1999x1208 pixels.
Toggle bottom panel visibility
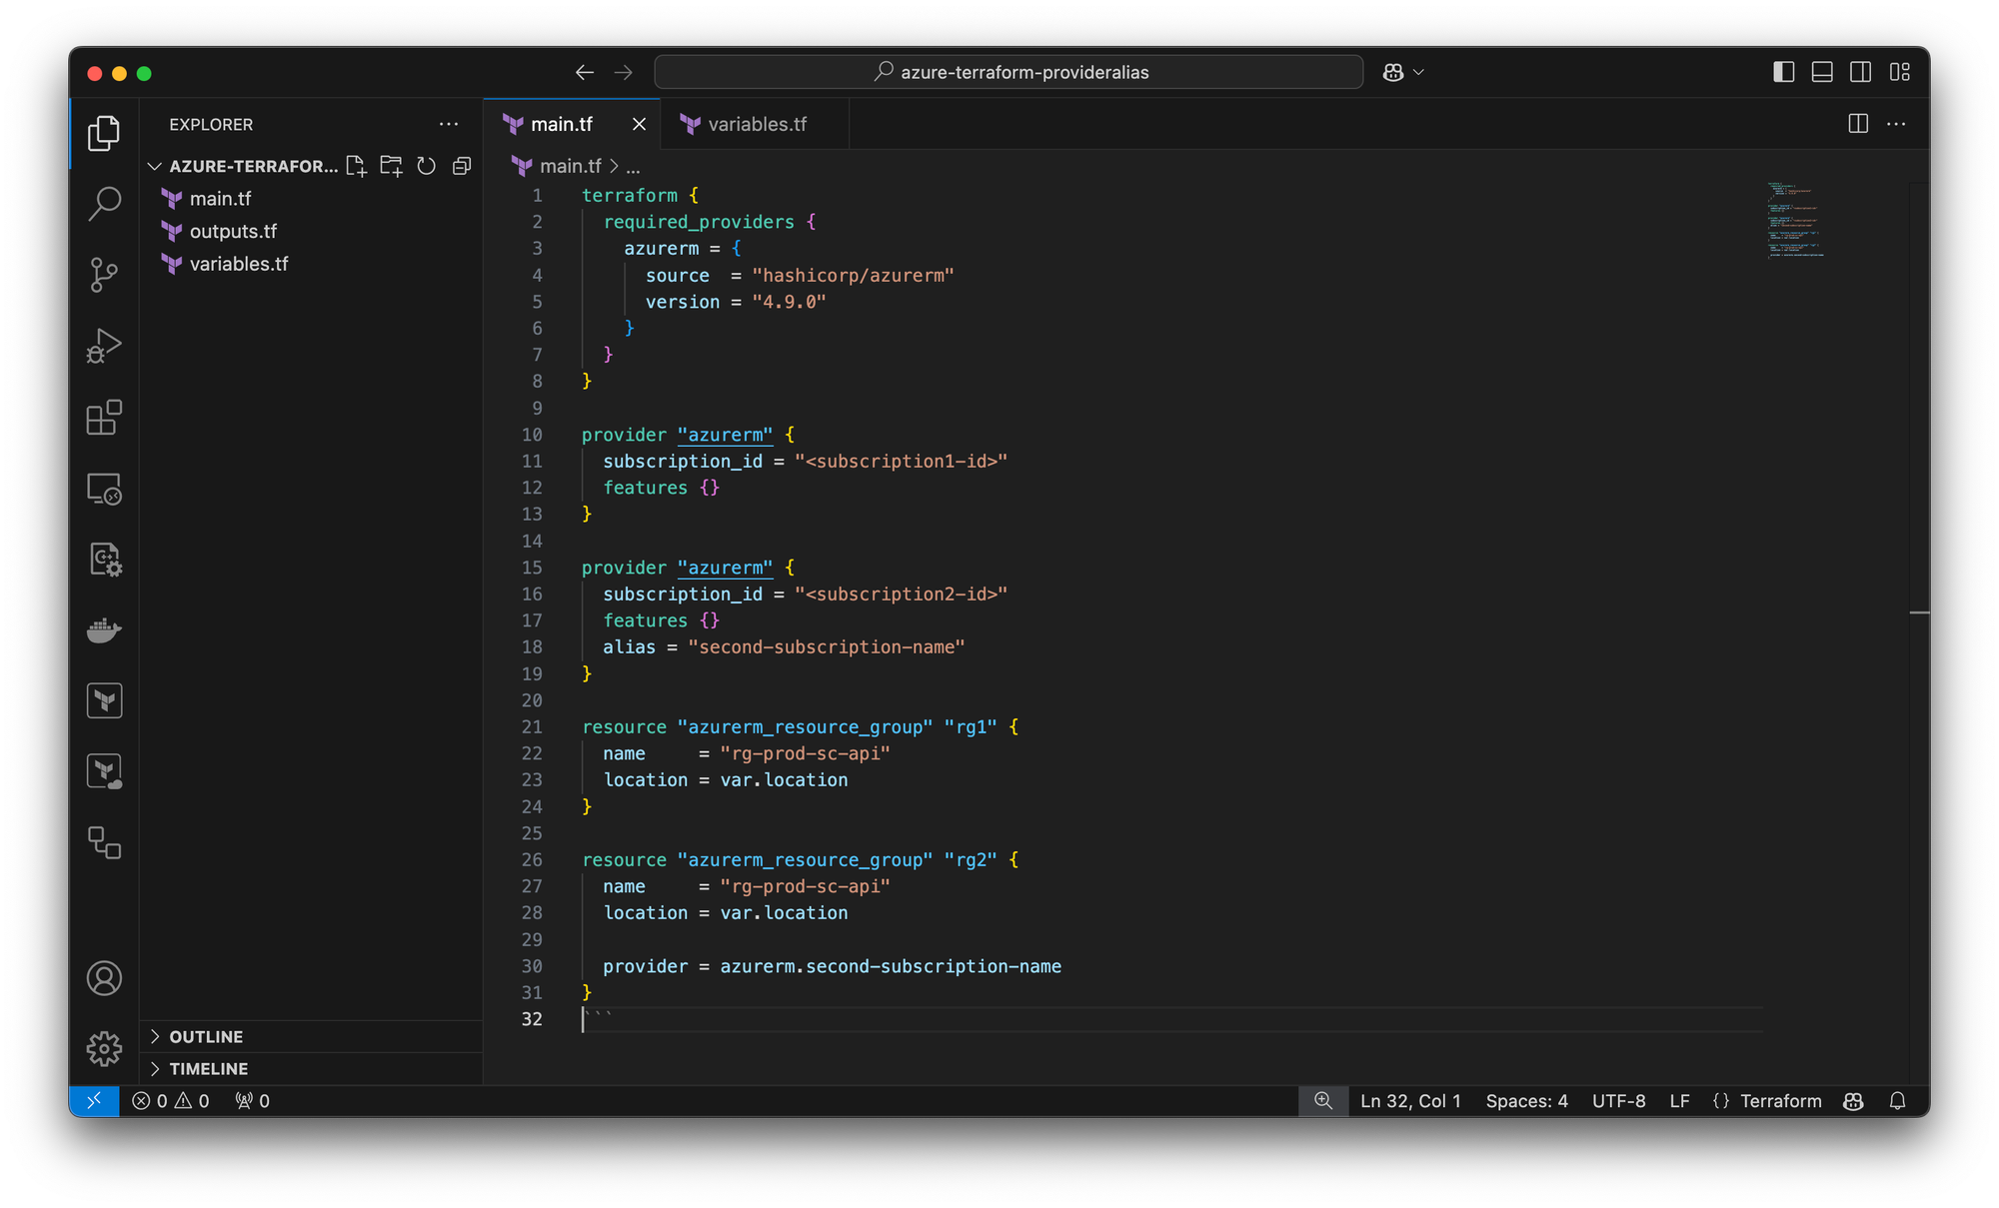pyautogui.click(x=1822, y=72)
